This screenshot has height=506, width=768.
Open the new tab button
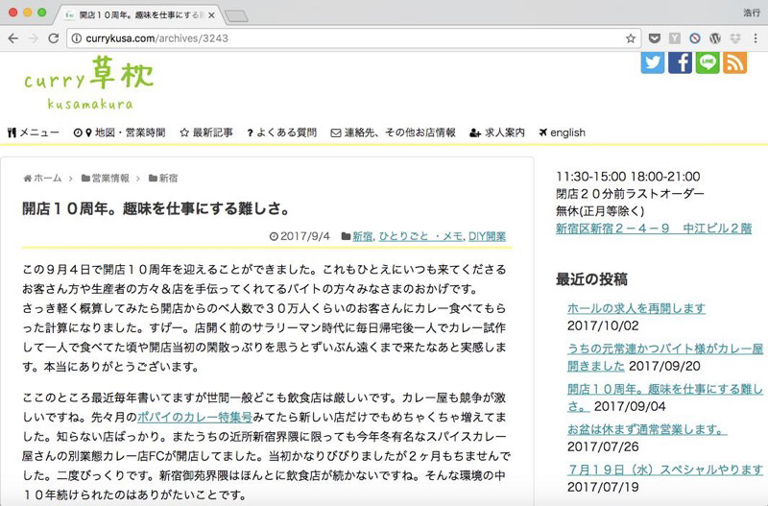(x=236, y=16)
